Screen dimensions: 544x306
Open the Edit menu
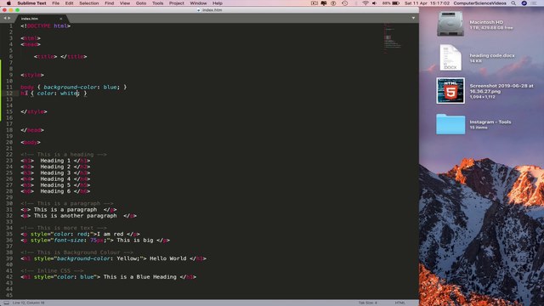click(69, 3)
